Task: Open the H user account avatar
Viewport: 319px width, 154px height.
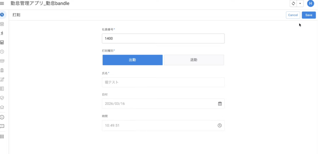Action: click(x=310, y=3)
